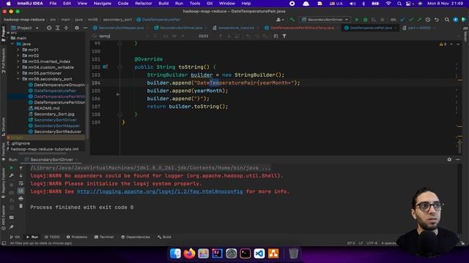The height and width of the screenshot is (263, 469).
Task: Collapse mr06.secondary_sort package
Action: pyautogui.click(x=18, y=79)
